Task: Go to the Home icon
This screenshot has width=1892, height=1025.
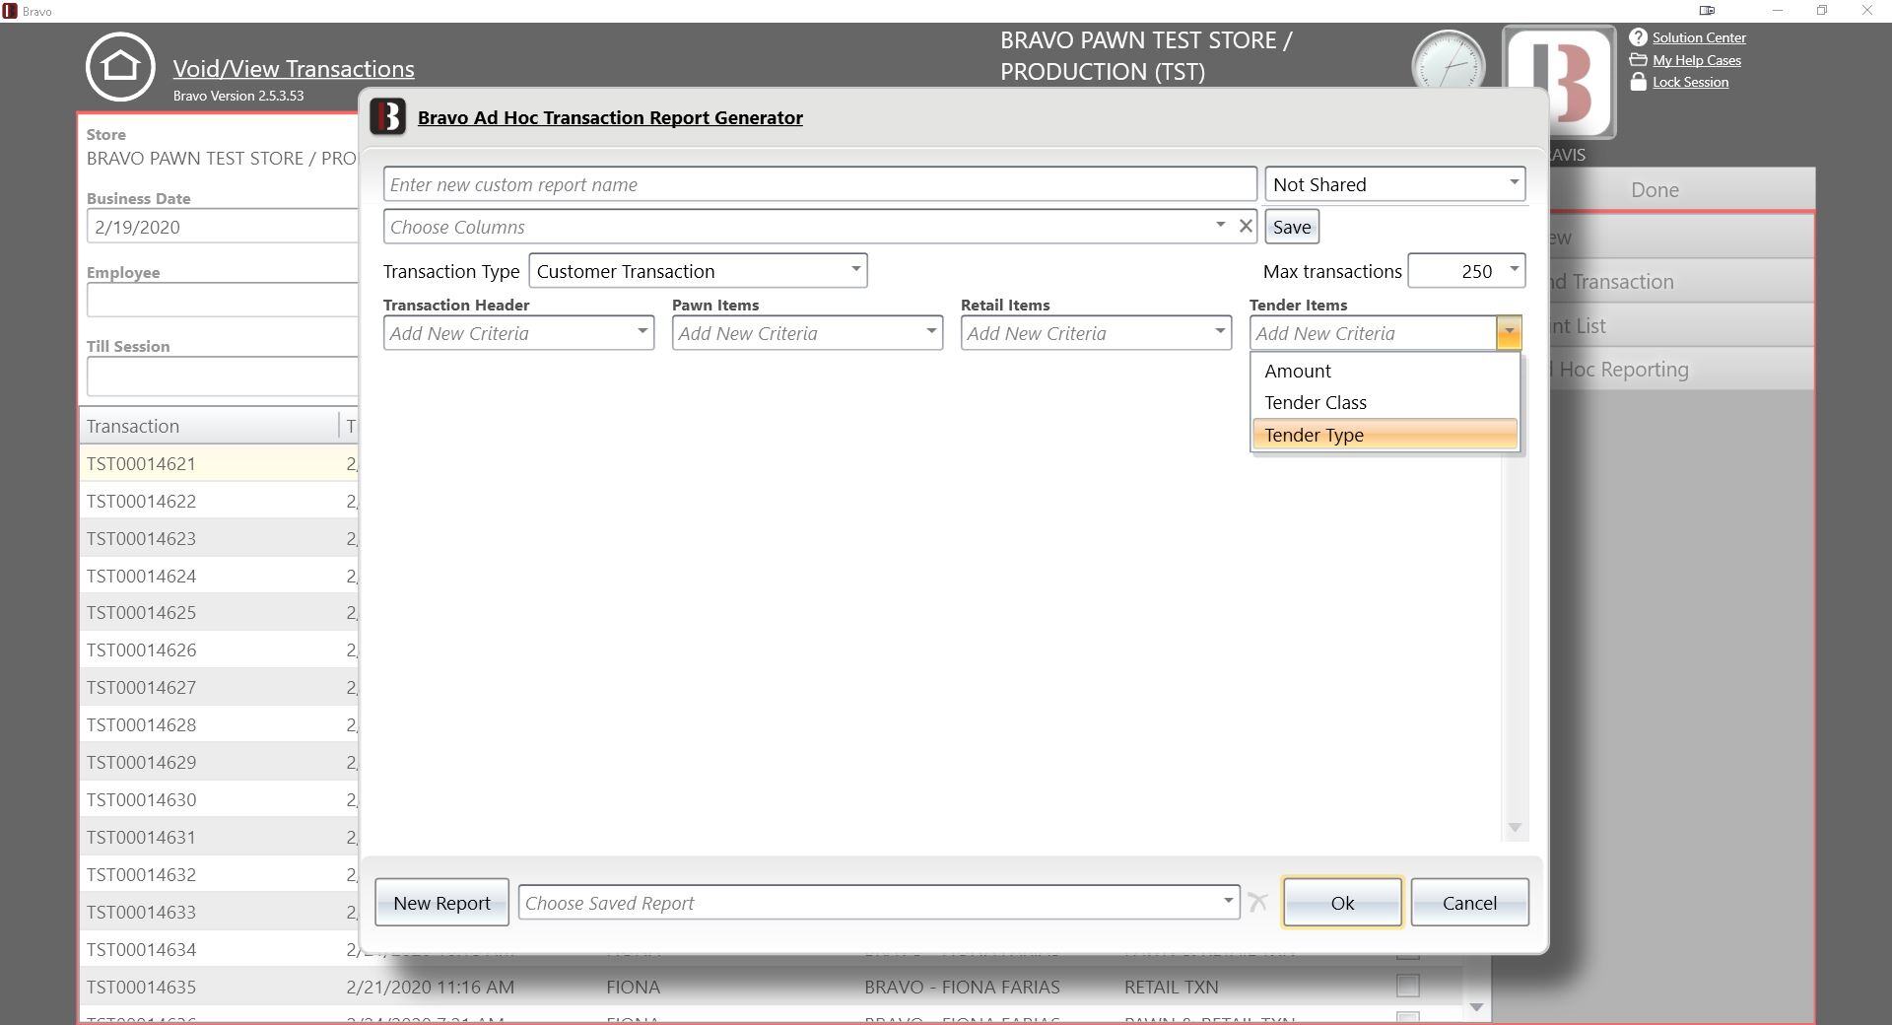Action: coord(120,67)
